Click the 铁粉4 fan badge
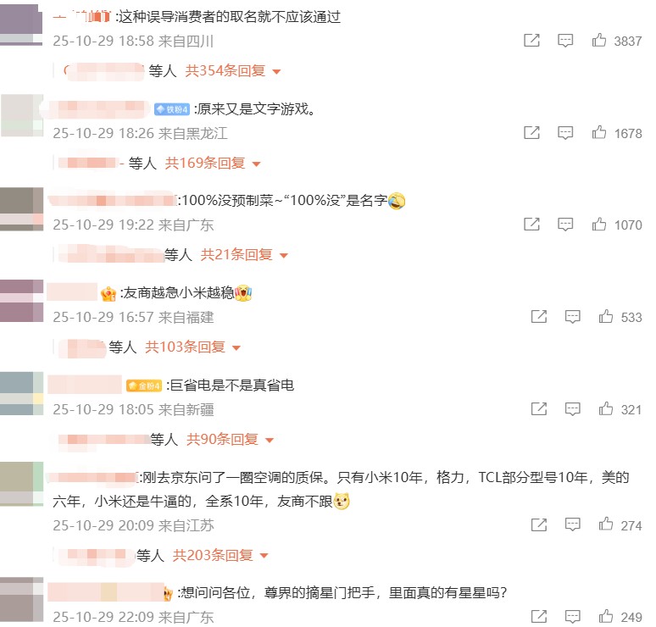656x627 pixels. (172, 109)
